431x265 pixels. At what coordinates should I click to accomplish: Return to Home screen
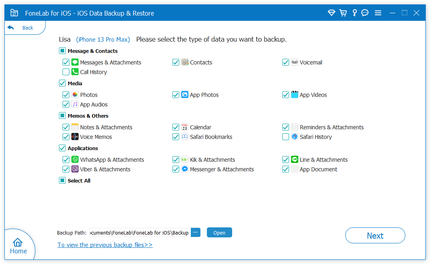18,246
